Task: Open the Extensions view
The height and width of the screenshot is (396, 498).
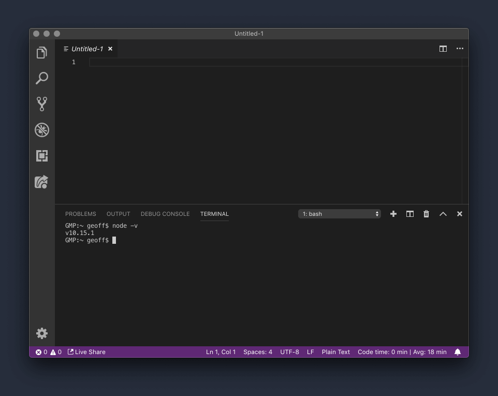Action: pyautogui.click(x=41, y=156)
